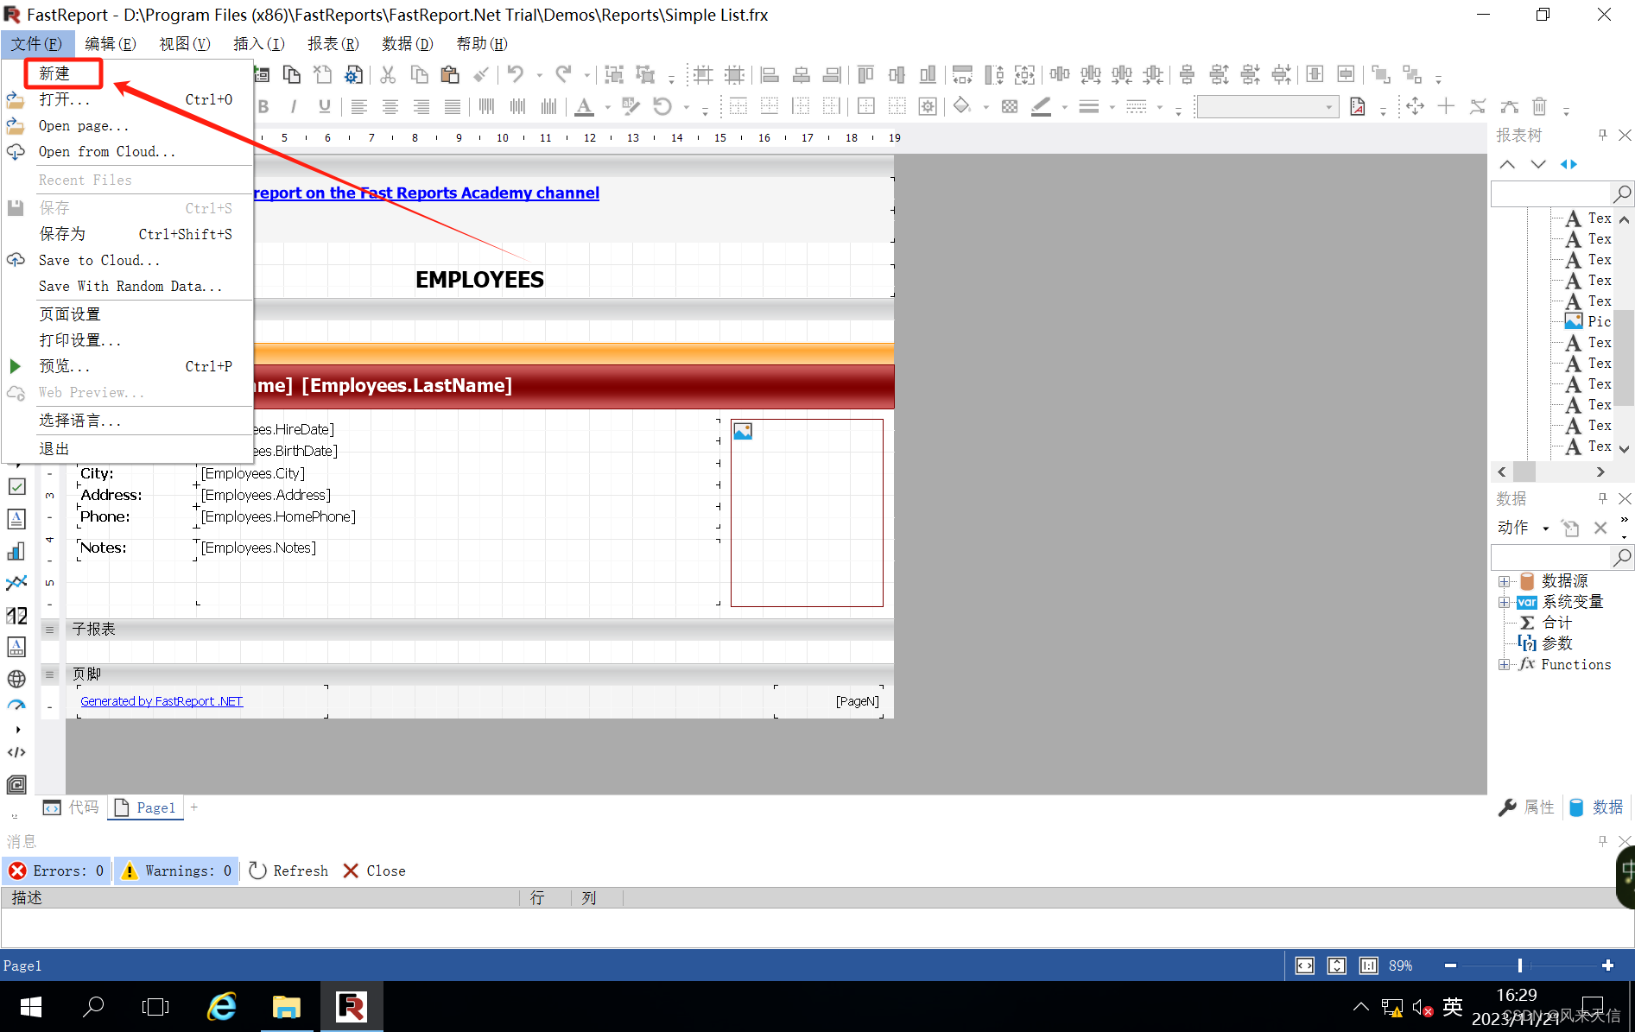
Task: Expand the Functions tree node
Action: coord(1505,664)
